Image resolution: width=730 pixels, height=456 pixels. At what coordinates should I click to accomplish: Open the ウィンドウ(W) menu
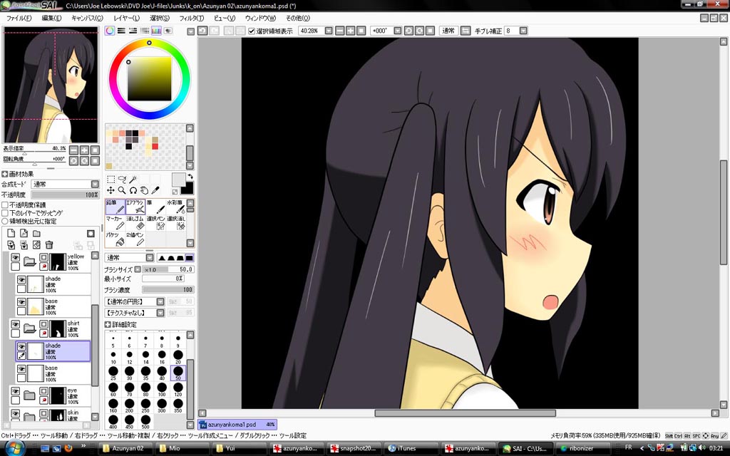tap(260, 18)
